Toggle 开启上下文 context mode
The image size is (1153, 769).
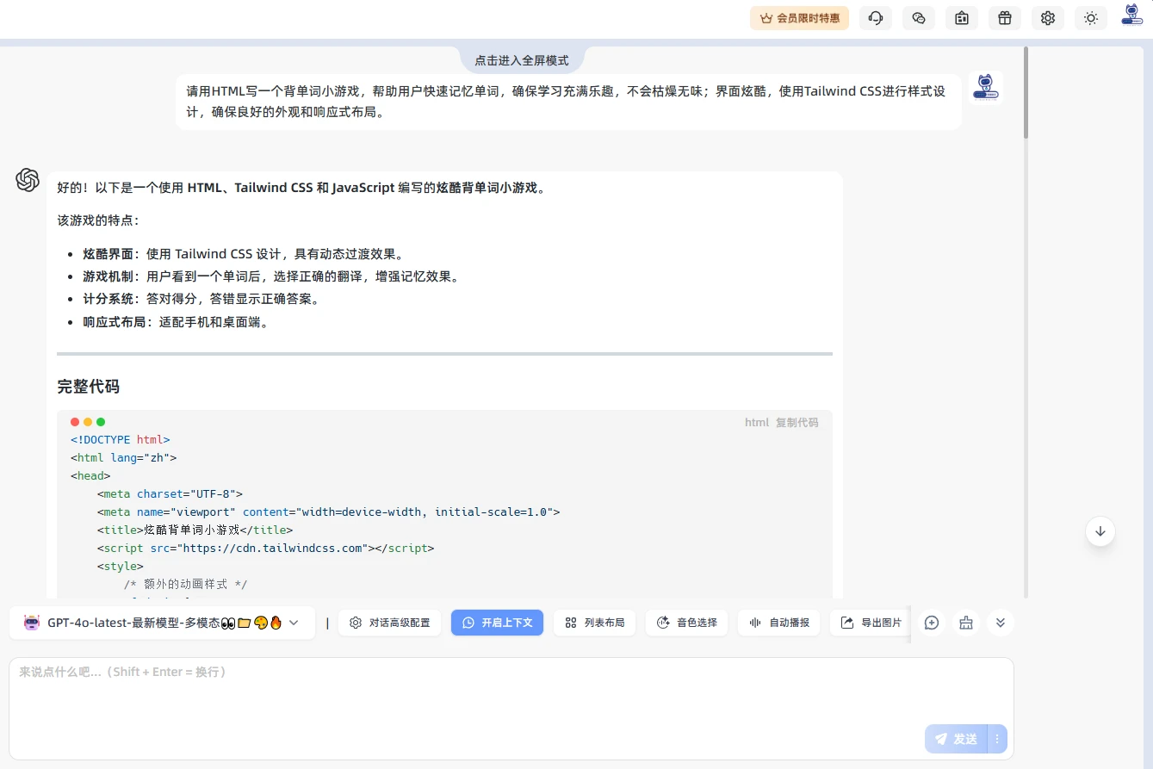(x=497, y=623)
